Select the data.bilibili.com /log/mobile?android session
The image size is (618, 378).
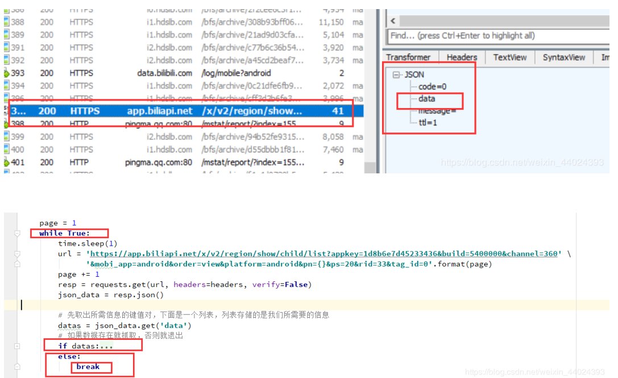coord(184,73)
